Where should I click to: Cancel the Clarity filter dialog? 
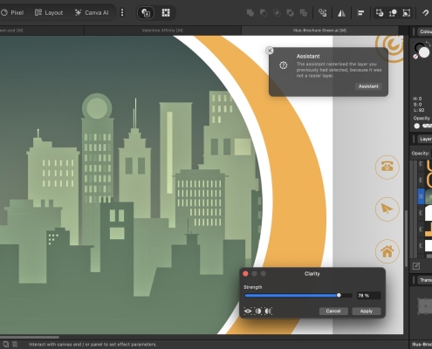click(333, 311)
